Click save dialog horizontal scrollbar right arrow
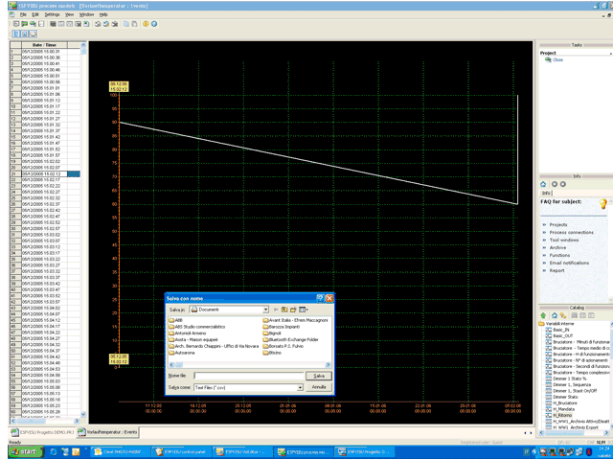 point(328,364)
